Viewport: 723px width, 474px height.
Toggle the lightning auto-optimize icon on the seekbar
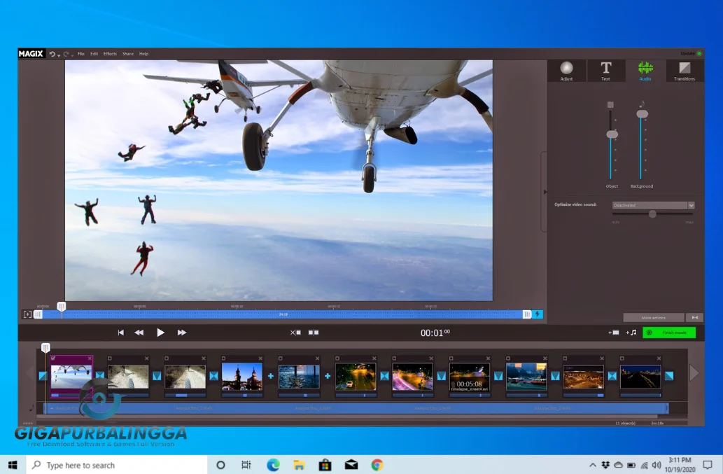pyautogui.click(x=538, y=314)
